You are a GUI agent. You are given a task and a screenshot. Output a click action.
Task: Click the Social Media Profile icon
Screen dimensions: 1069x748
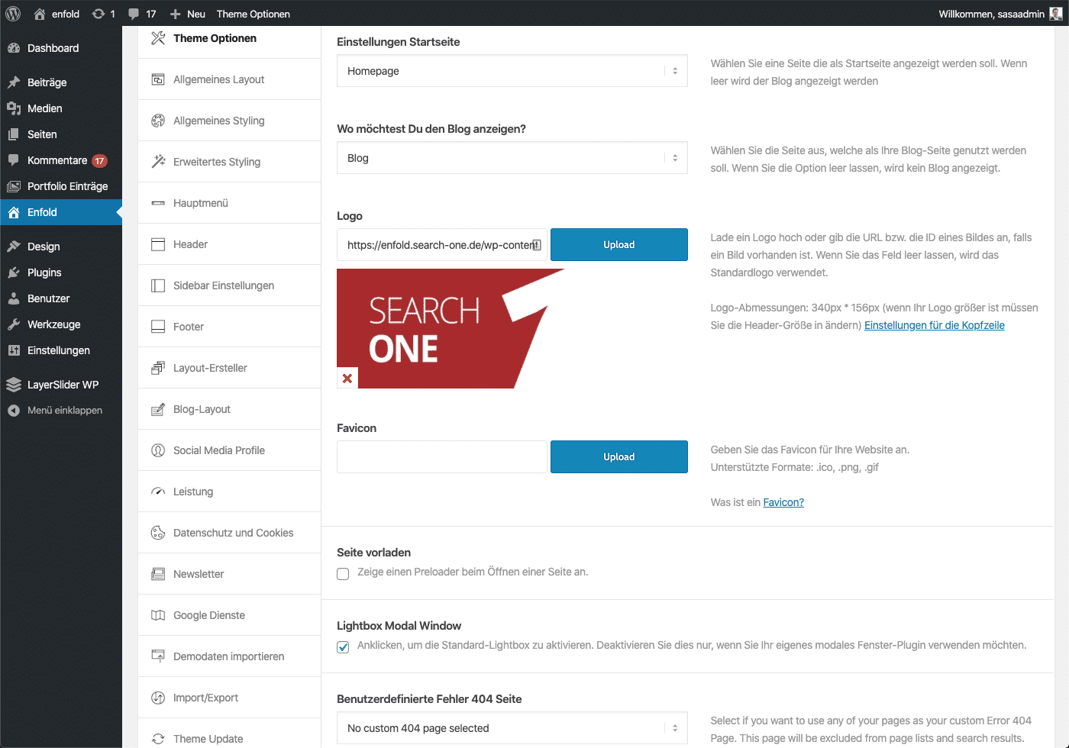(x=158, y=450)
